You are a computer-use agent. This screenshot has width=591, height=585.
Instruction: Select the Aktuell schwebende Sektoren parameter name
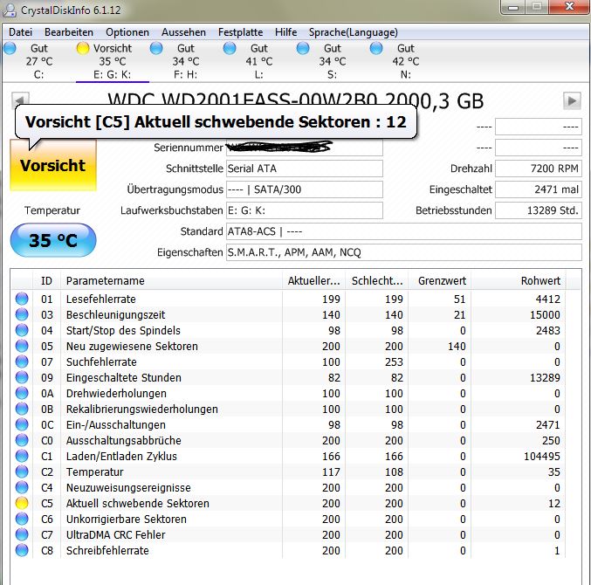point(138,503)
